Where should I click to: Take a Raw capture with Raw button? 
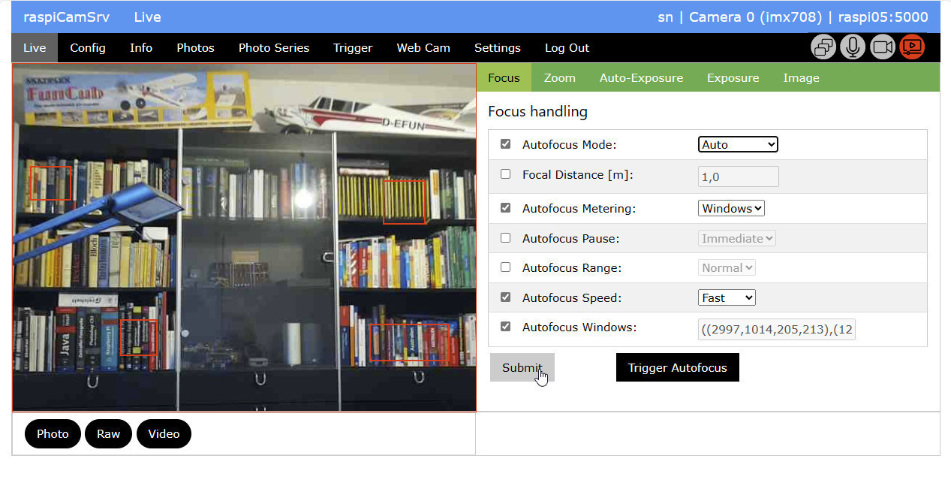coord(108,434)
